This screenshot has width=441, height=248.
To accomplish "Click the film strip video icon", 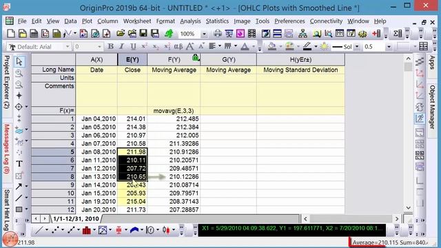I will click(252, 34).
